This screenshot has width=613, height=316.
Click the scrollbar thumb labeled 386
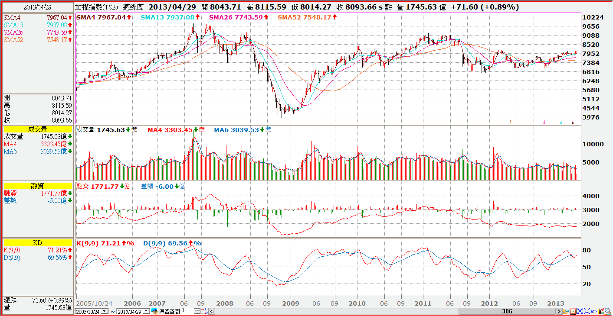click(507, 311)
